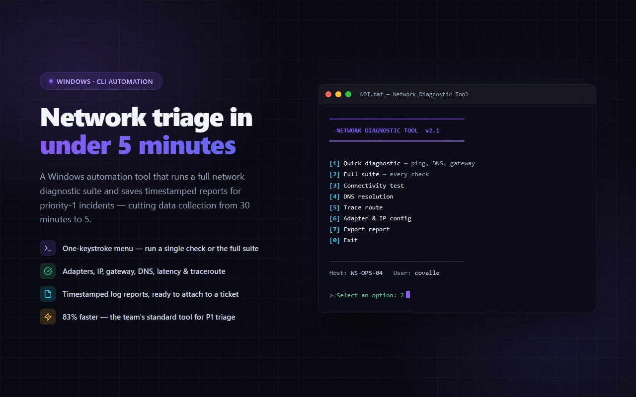The image size is (636, 397).
Task: Click the terminal prompt icon beside One-keystroke menu
Action: [x=48, y=248]
